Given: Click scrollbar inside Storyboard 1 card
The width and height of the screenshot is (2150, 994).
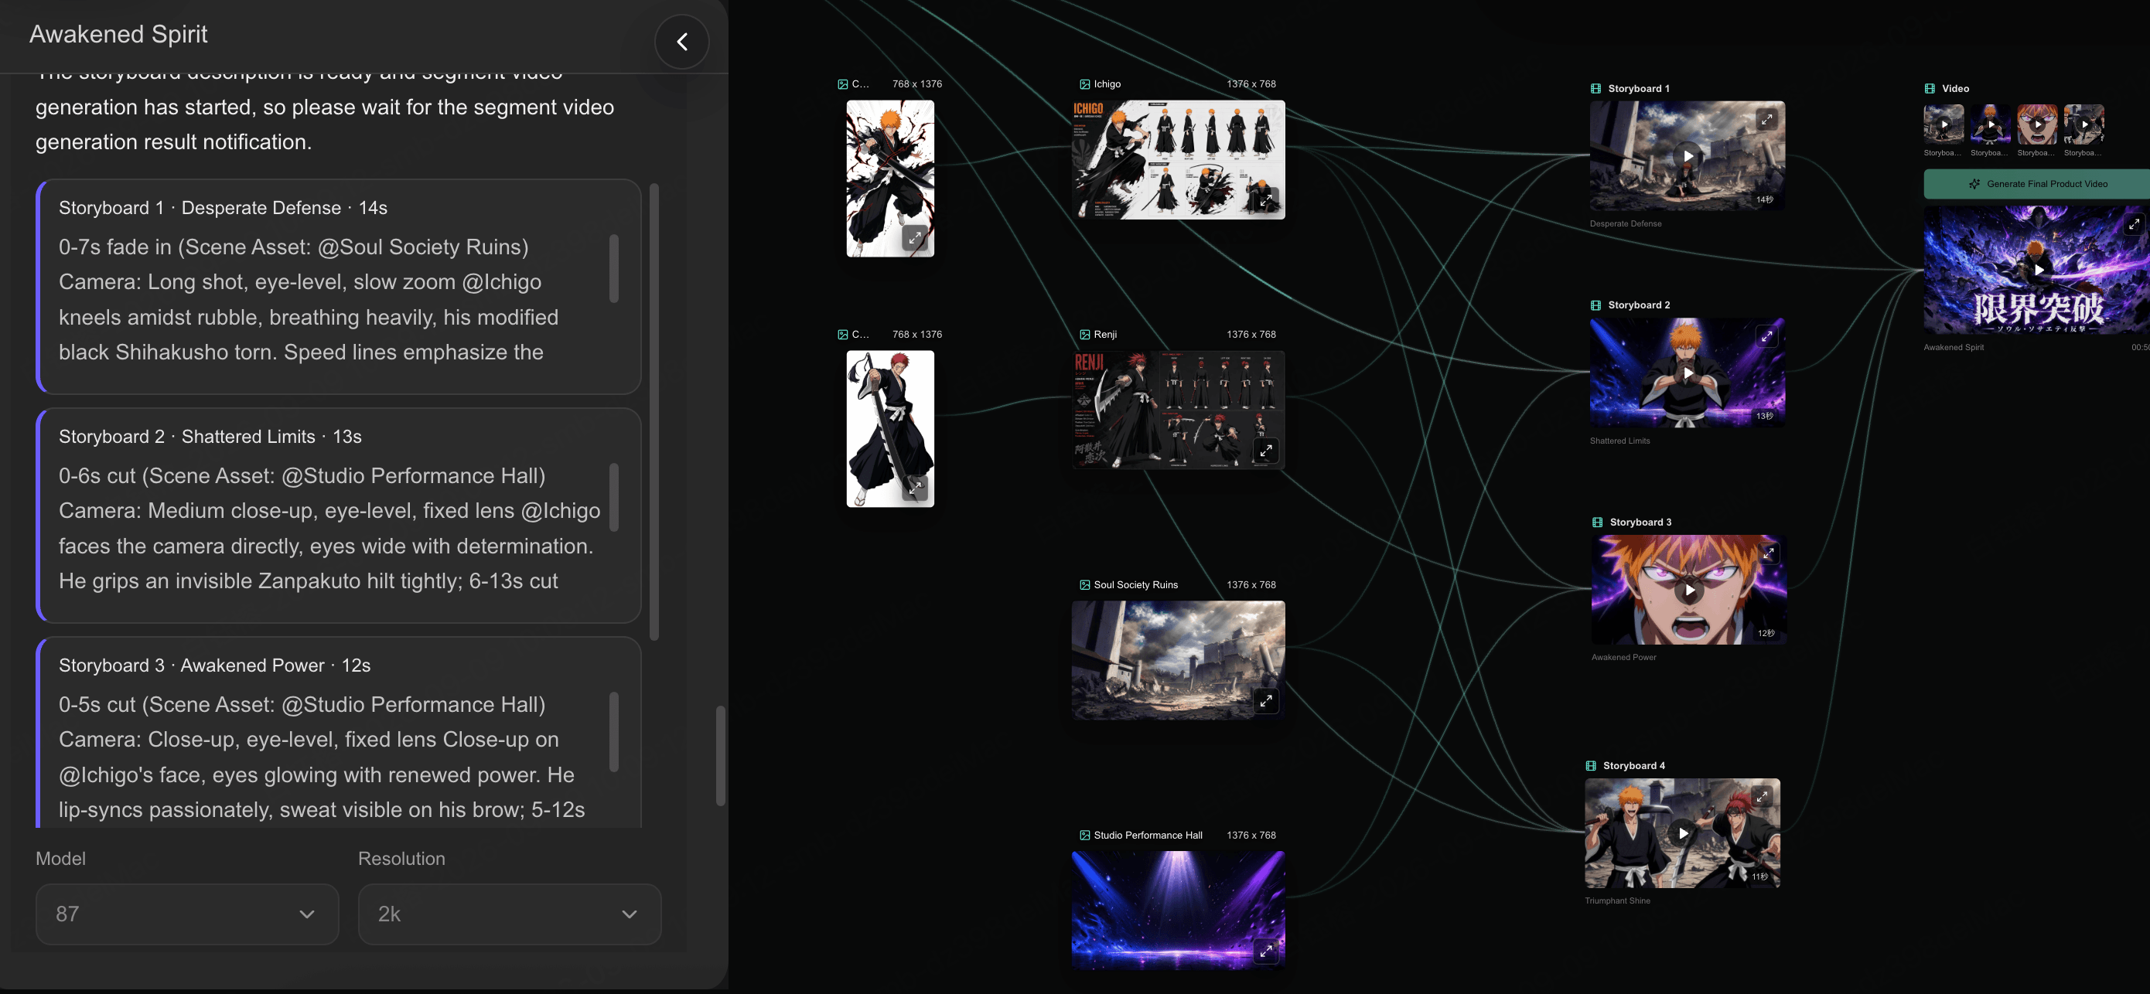Looking at the screenshot, I should point(613,268).
